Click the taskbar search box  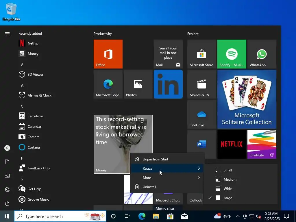(60, 216)
